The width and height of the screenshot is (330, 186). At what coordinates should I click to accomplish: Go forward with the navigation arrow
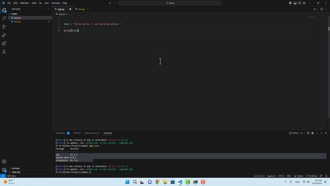pyautogui.click(x=115, y=3)
